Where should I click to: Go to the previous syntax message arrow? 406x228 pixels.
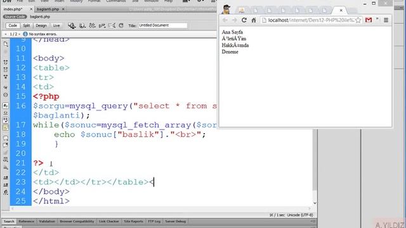point(6,34)
